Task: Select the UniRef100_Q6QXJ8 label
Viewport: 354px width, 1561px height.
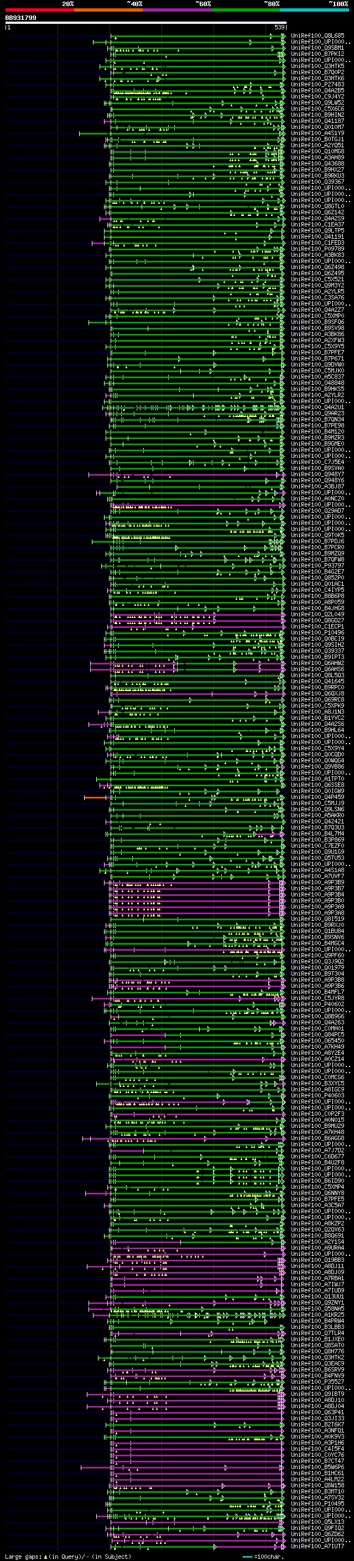Action: 317,694
